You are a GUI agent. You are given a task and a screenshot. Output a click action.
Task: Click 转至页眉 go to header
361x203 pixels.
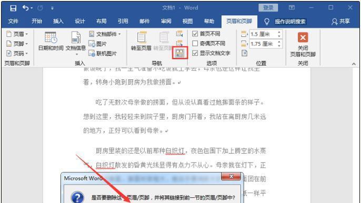pos(141,42)
